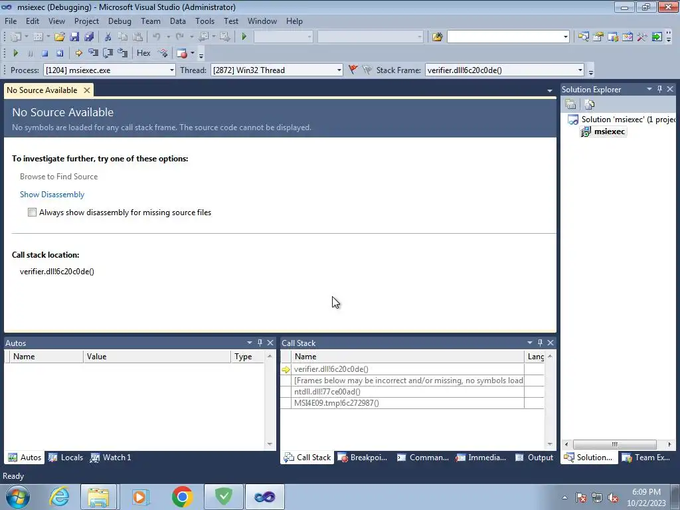Open the Tools menu
Screen dimensions: 680x510
click(x=205, y=21)
